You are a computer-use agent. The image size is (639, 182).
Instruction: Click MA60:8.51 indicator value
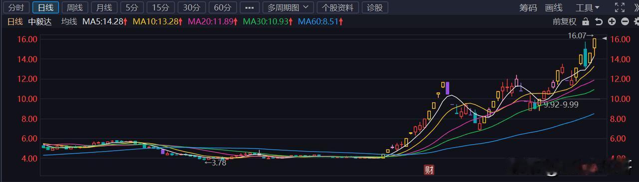pos(320,22)
